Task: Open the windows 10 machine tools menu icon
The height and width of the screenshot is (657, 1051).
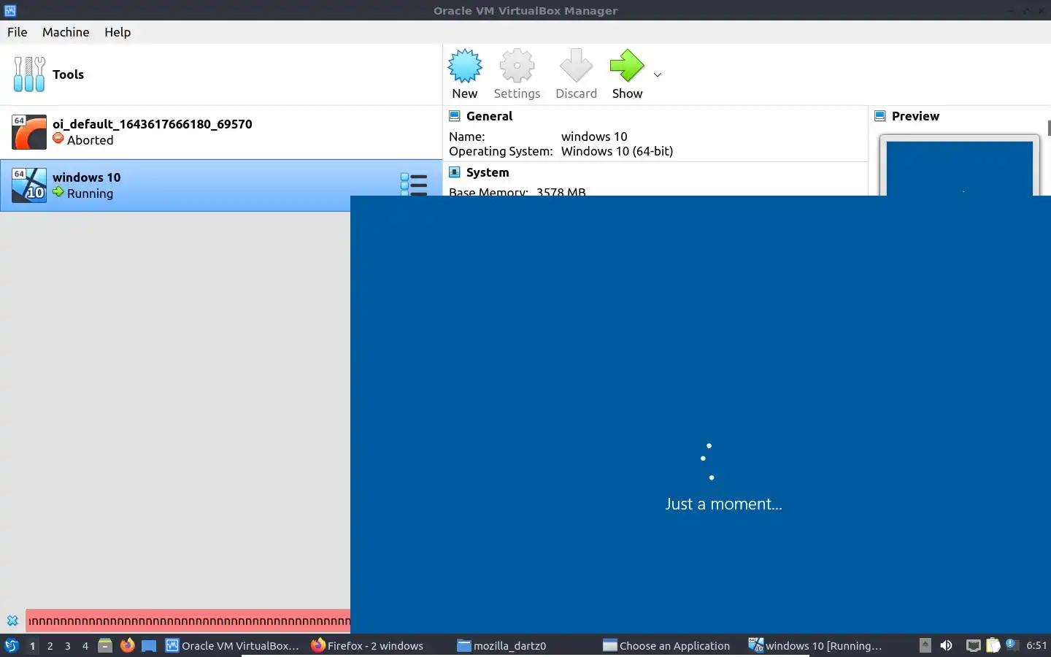Action: [x=414, y=184]
